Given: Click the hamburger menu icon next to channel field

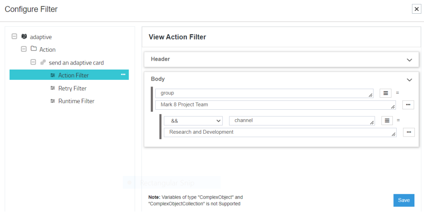Looking at the screenshot, I should 387,120.
